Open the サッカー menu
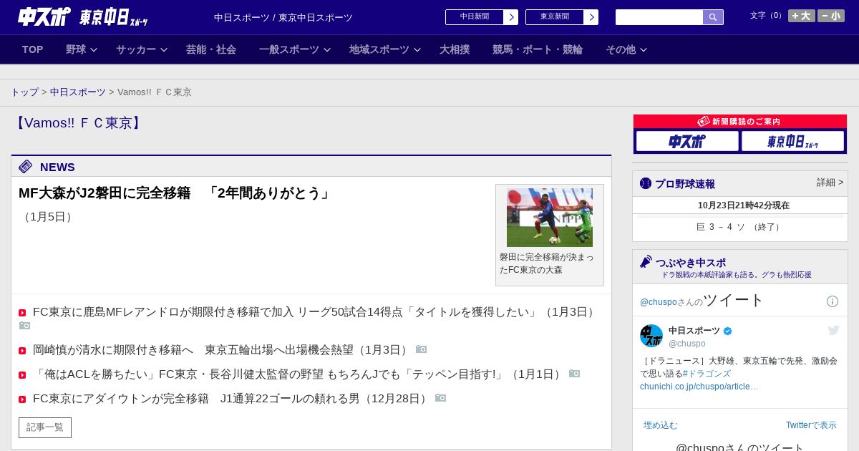 pos(136,49)
